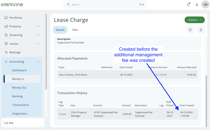Viewport: 210px width, 130px height.
Task: Click the edit note icon button
Action: 190,30
